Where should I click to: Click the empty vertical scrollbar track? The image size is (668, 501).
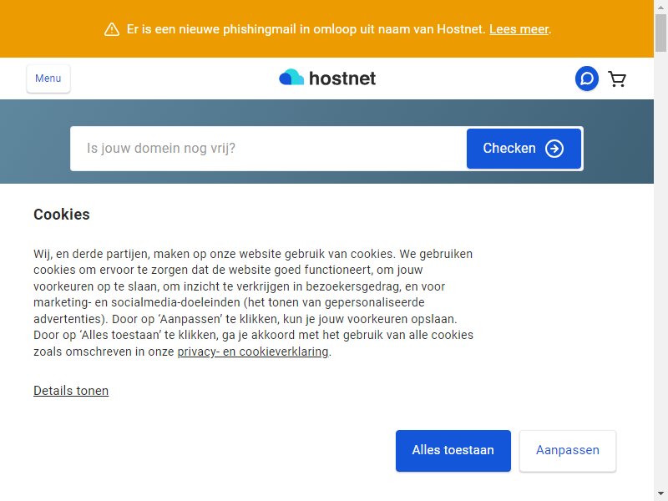click(x=660, y=273)
